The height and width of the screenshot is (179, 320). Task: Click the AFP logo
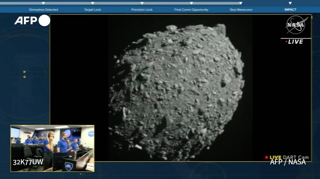pos(32,20)
